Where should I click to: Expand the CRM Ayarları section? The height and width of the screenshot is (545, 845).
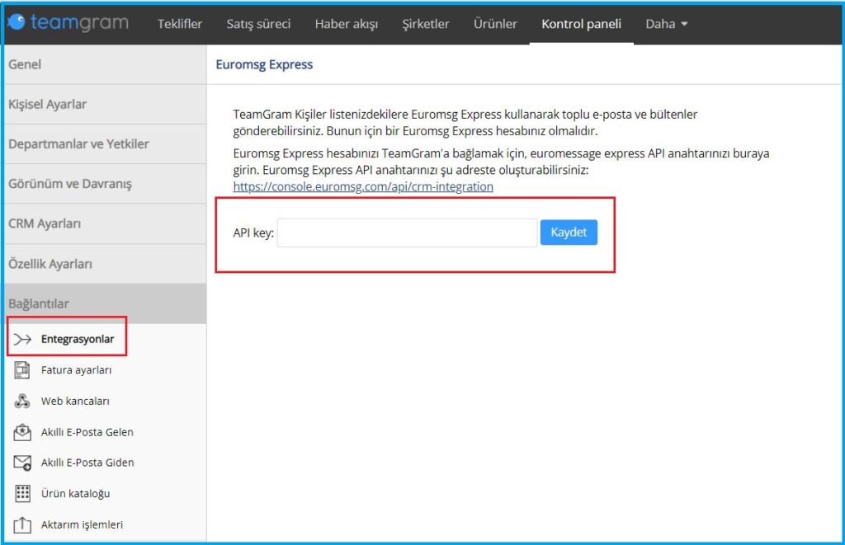click(x=105, y=224)
